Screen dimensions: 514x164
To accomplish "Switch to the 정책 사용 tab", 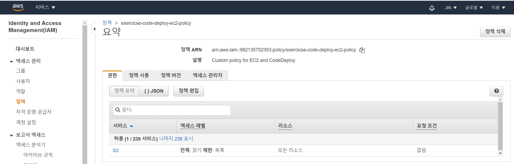I will click(x=139, y=75).
